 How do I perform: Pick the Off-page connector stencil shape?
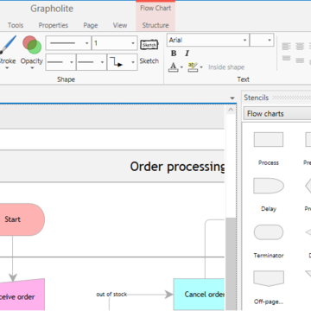tap(269, 278)
